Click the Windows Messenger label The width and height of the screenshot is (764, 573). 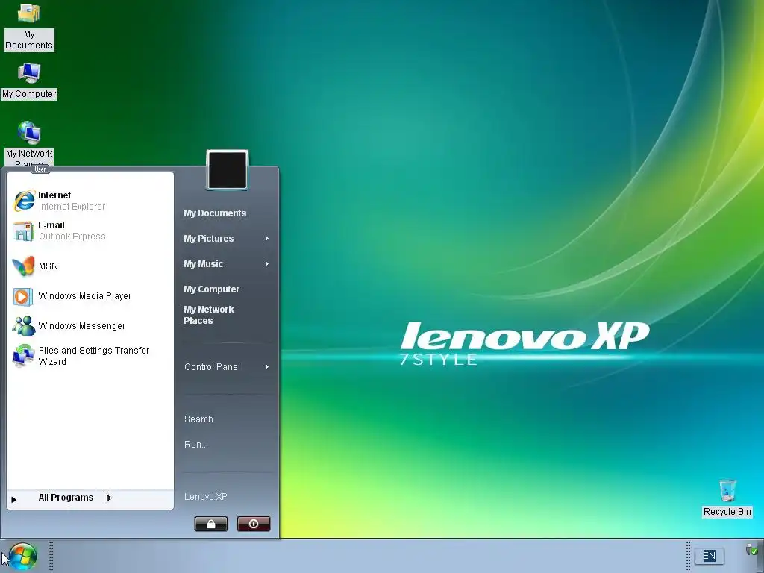82,325
